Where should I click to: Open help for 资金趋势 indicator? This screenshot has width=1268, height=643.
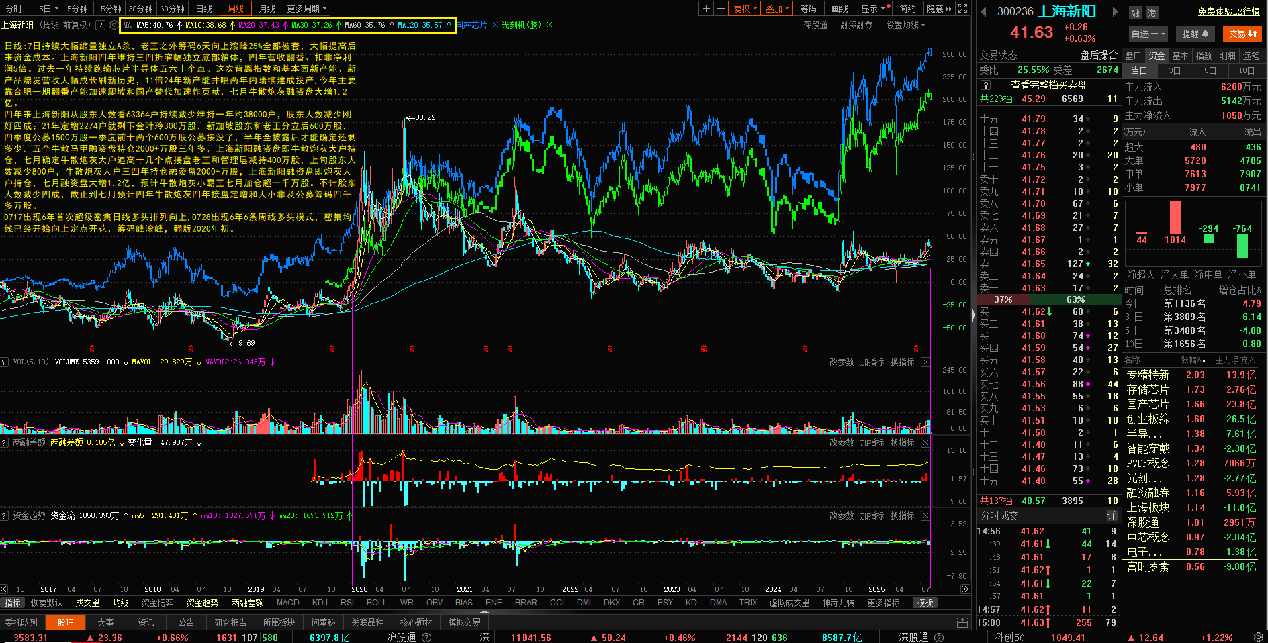point(5,515)
